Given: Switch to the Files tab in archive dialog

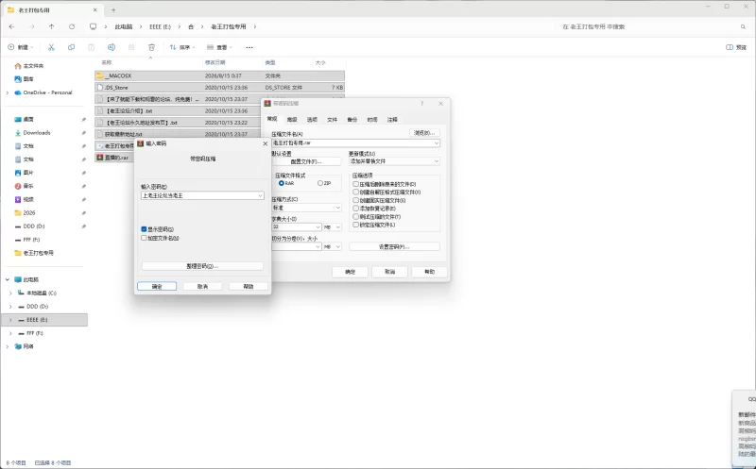Looking at the screenshot, I should point(333,120).
